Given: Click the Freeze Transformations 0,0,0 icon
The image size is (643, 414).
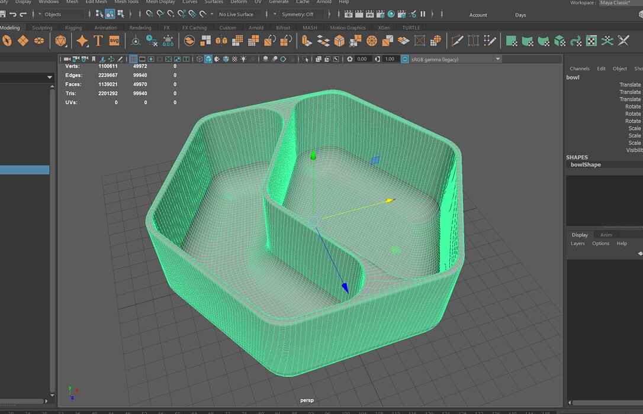Looking at the screenshot, I should click(168, 41).
